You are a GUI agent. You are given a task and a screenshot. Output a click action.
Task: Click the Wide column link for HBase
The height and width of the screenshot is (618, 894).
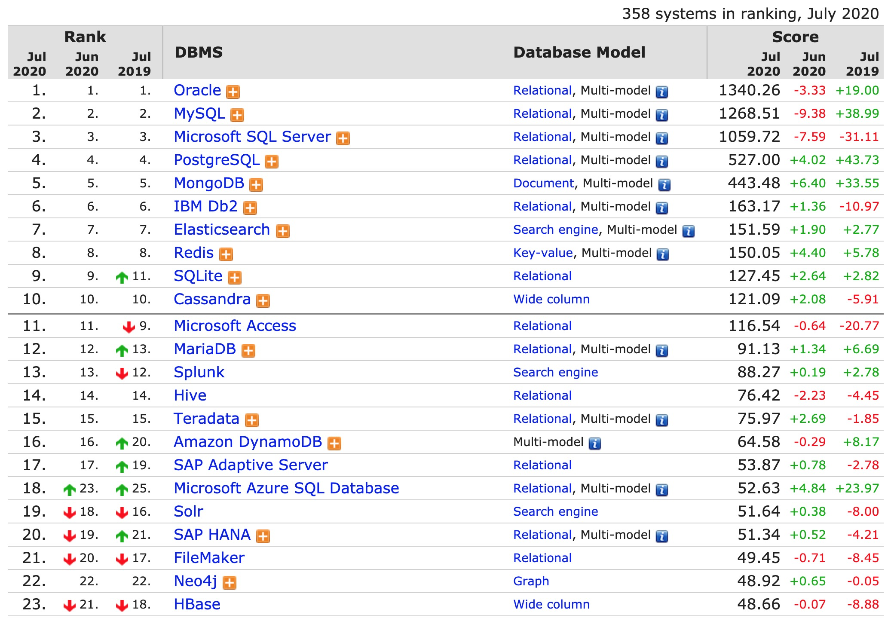[x=551, y=604]
